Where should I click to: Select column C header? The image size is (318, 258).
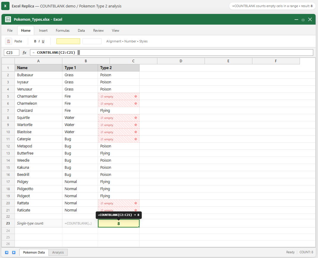[133, 61]
